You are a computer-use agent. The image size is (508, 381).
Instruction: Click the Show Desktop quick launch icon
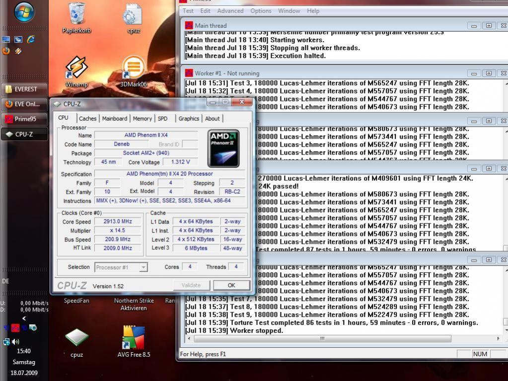coord(6,40)
